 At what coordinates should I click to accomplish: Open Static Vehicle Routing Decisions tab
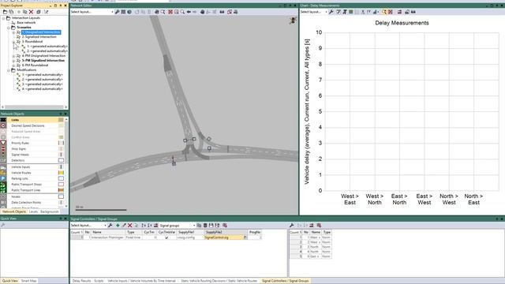click(x=219, y=281)
